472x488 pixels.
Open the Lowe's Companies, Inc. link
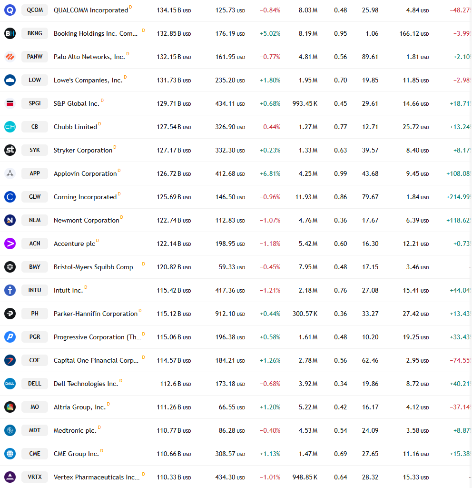click(x=88, y=80)
